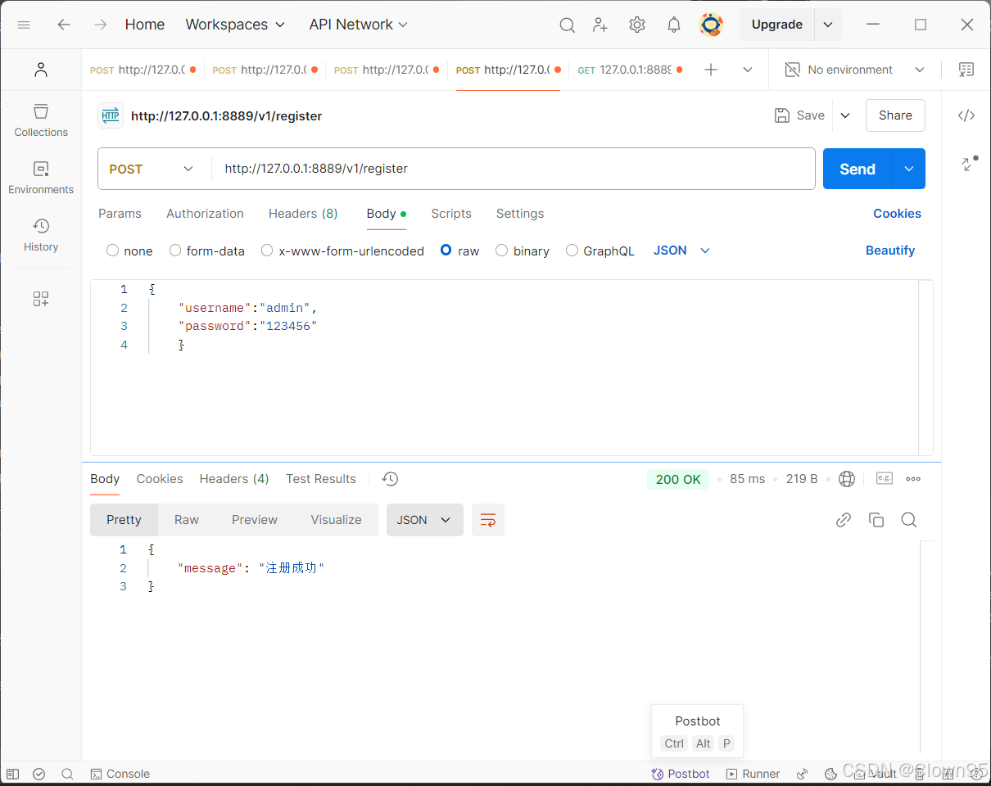The height and width of the screenshot is (786, 991).
Task: Open the Test Results tab
Action: [x=321, y=479]
